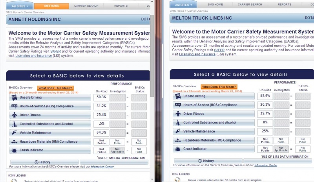Open Hours-of-Service (HOS) Compliance row in Annett window
Image resolution: width=314 pixels, height=182 pixels.
50,106
